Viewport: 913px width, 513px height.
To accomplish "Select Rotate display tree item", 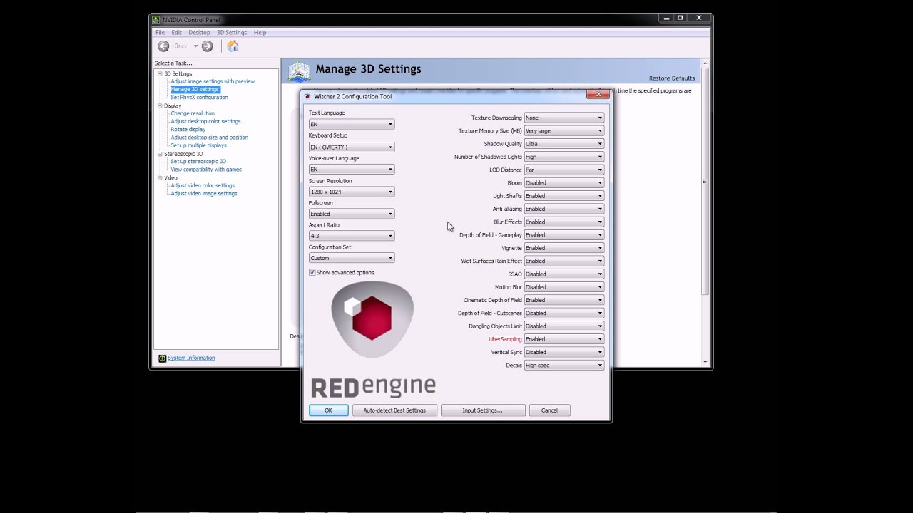I will pos(188,130).
